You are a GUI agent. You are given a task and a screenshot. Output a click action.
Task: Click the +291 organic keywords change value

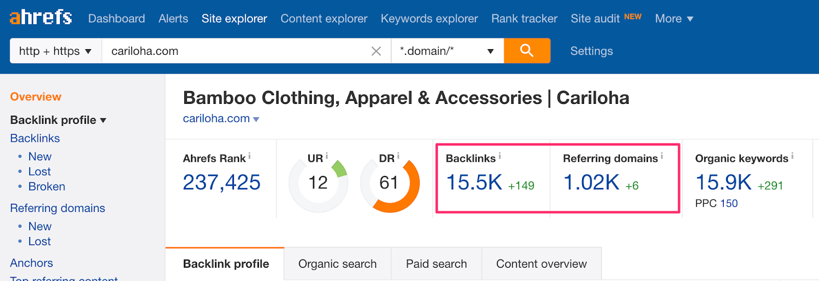click(x=770, y=186)
